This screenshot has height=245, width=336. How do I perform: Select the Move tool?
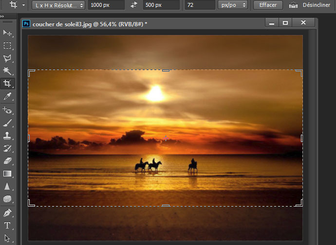click(x=7, y=33)
